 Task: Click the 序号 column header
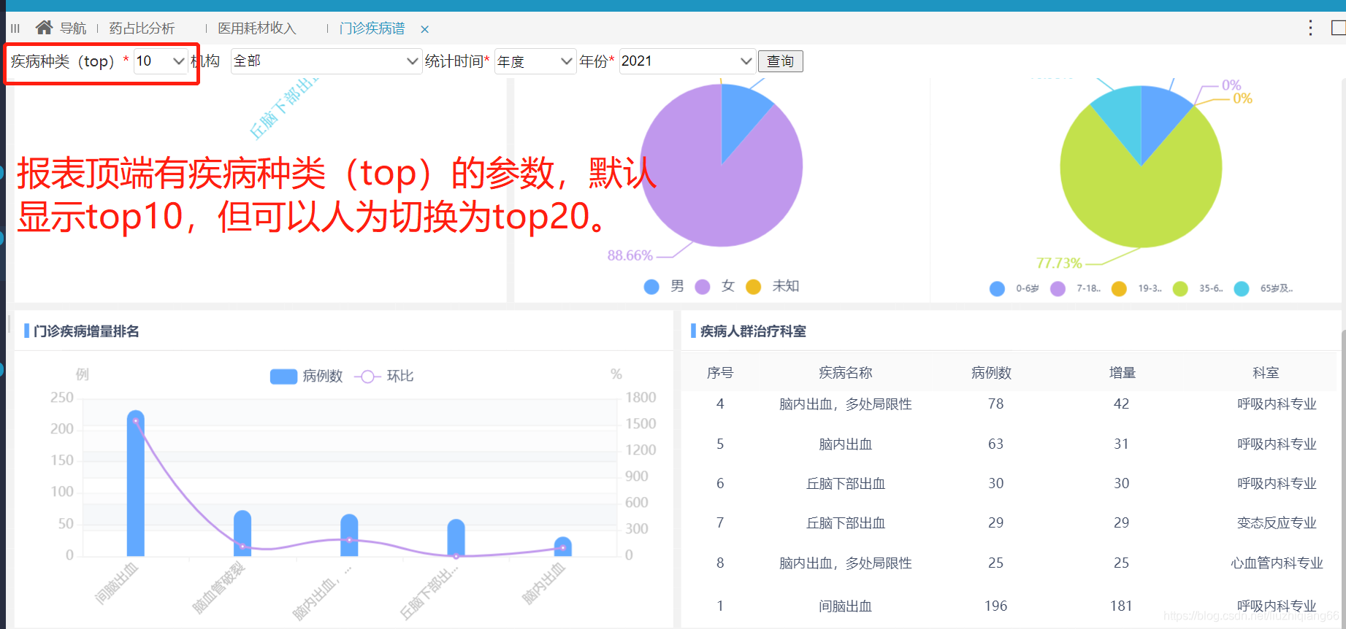pyautogui.click(x=720, y=373)
